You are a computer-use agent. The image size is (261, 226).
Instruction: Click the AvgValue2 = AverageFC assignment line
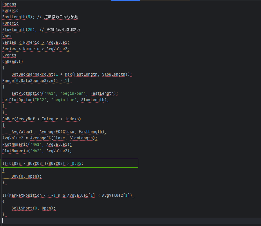pos(50,138)
